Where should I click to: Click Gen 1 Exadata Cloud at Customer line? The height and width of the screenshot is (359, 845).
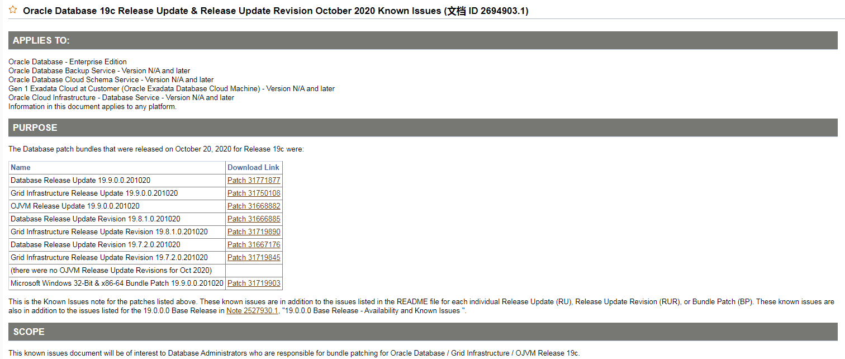click(x=172, y=88)
